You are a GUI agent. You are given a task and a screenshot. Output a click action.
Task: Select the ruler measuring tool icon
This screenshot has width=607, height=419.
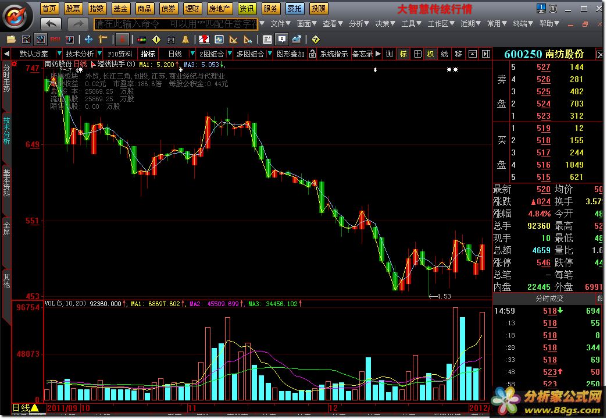pyautogui.click(x=103, y=40)
